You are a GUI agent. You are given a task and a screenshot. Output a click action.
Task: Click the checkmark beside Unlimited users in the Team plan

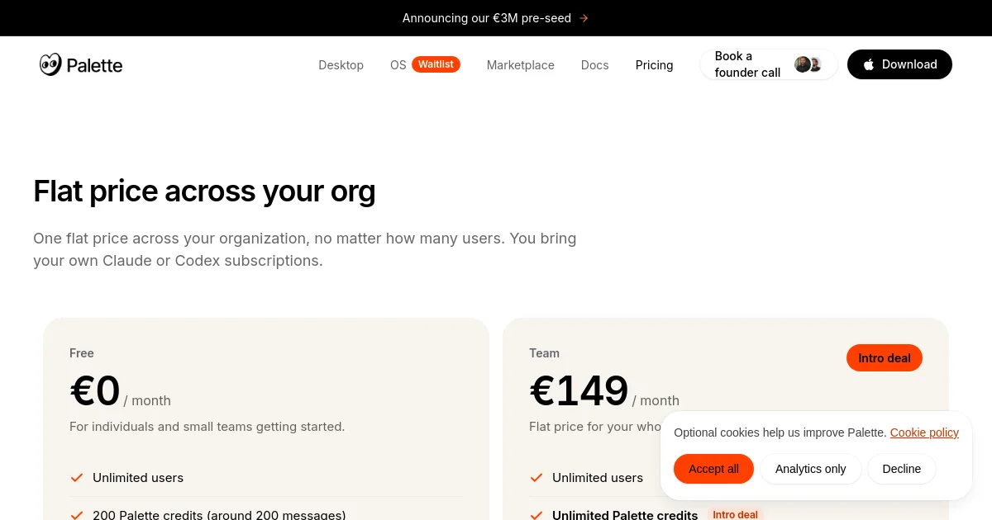pyautogui.click(x=537, y=478)
